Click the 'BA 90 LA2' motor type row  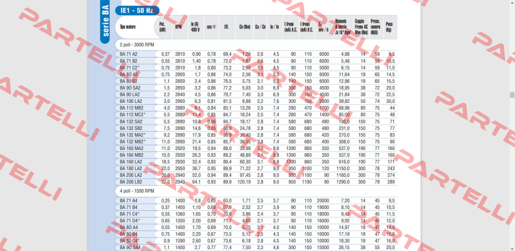click(x=256, y=95)
